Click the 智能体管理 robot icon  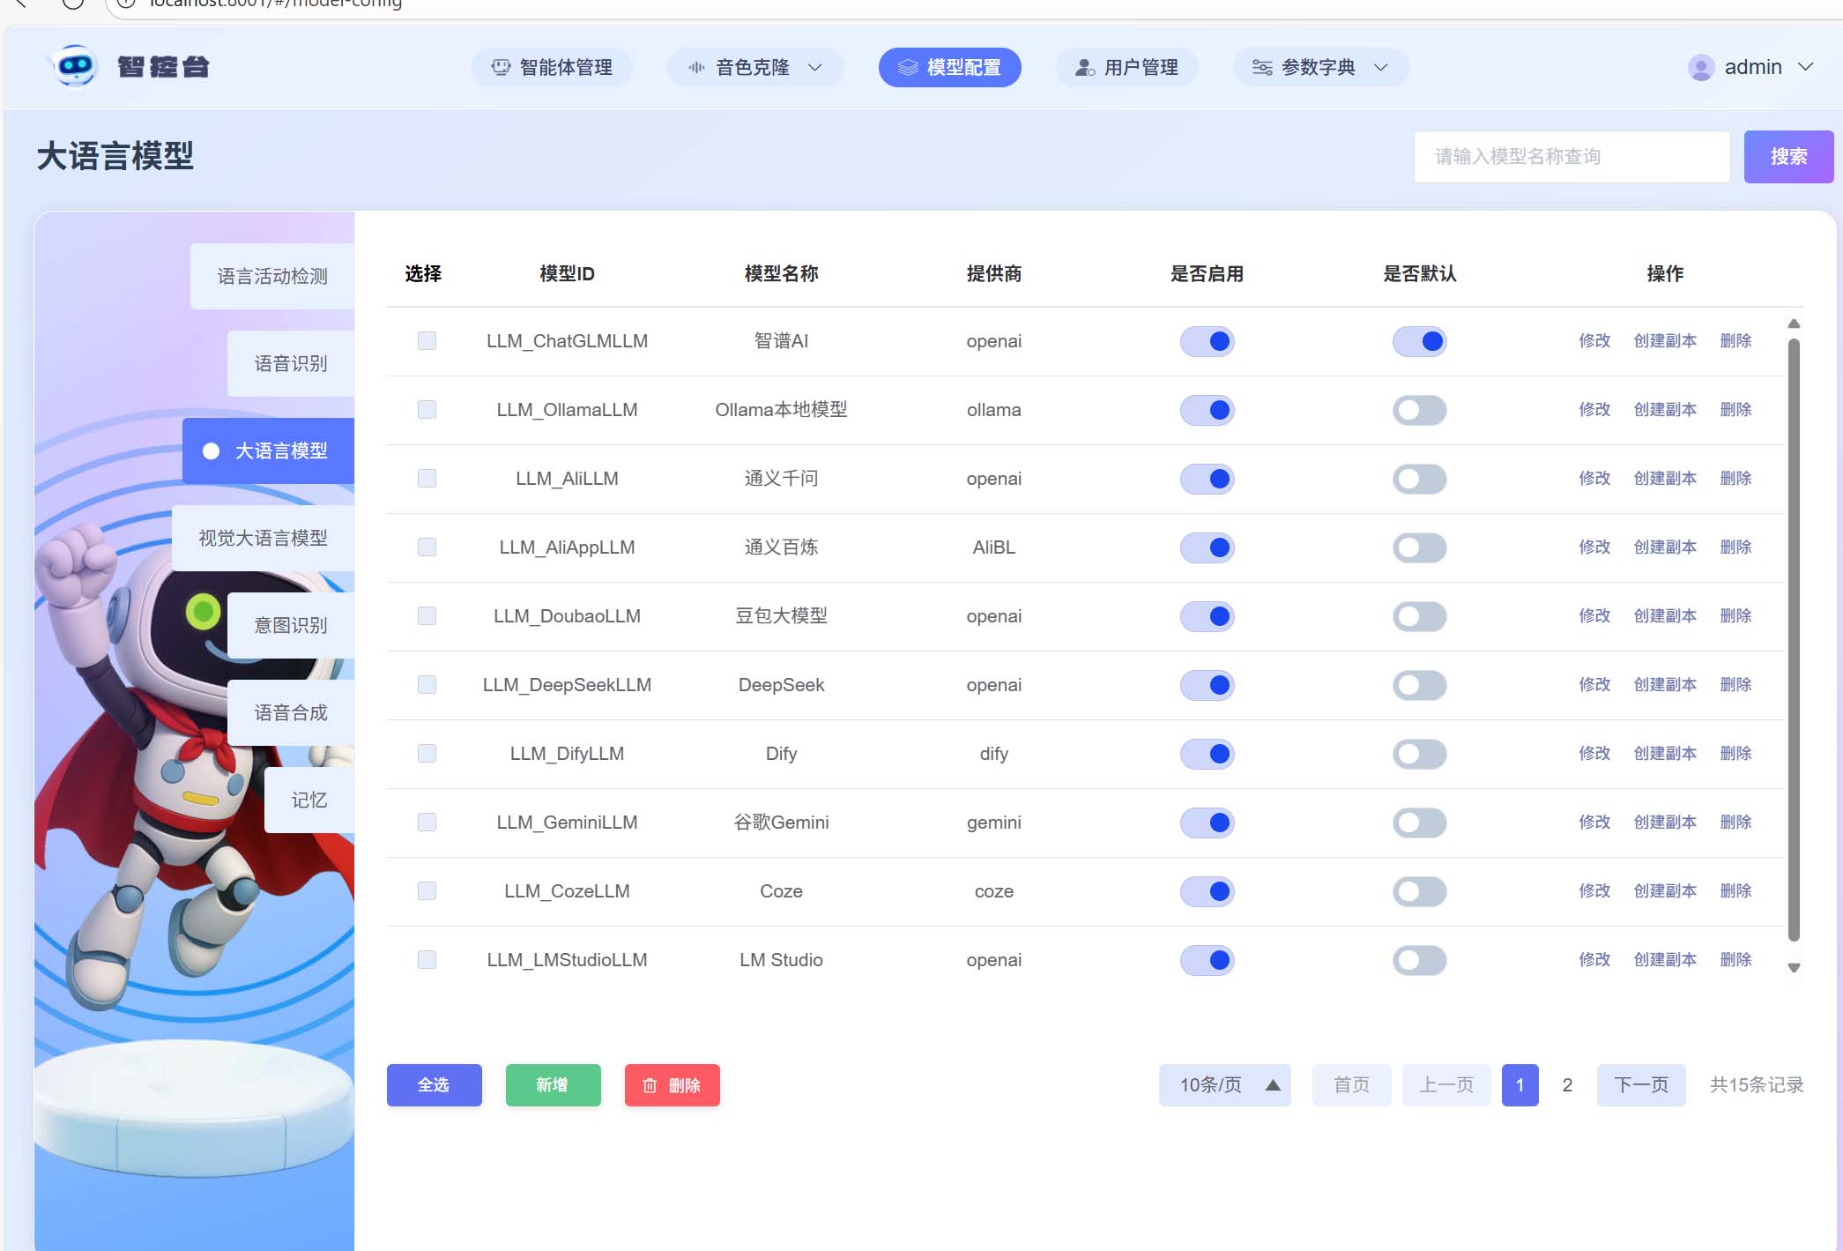coord(501,67)
